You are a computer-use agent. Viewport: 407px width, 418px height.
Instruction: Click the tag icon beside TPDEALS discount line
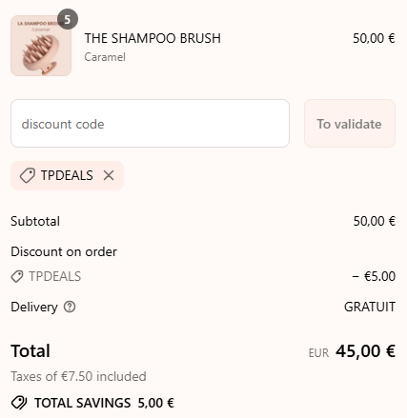pyautogui.click(x=17, y=276)
